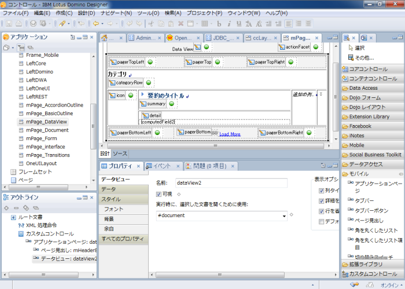The width and height of the screenshot is (405, 289).
Task: Click the pagerTopLeft facet icon
Action: click(x=113, y=62)
